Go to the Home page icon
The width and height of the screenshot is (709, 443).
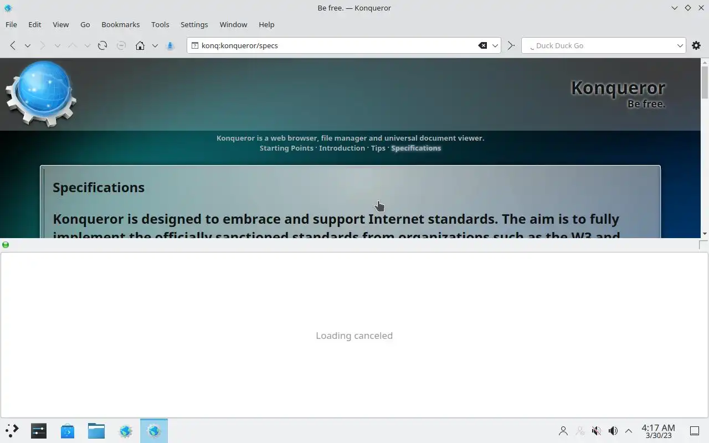coord(140,45)
